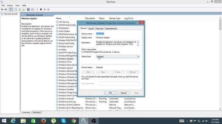Open the Startup type dropdown
The height and width of the screenshot is (124, 222).
118,56
